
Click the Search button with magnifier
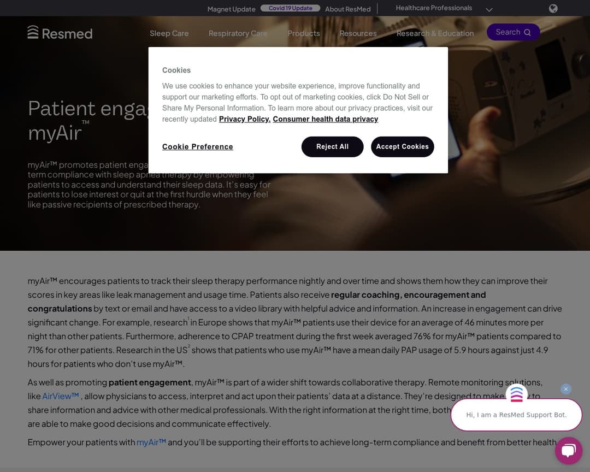pyautogui.click(x=513, y=32)
